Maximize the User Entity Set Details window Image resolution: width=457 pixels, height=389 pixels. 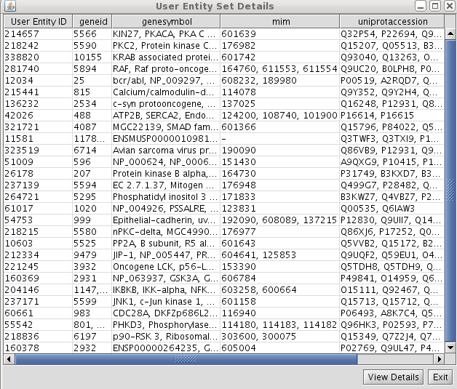click(x=435, y=7)
